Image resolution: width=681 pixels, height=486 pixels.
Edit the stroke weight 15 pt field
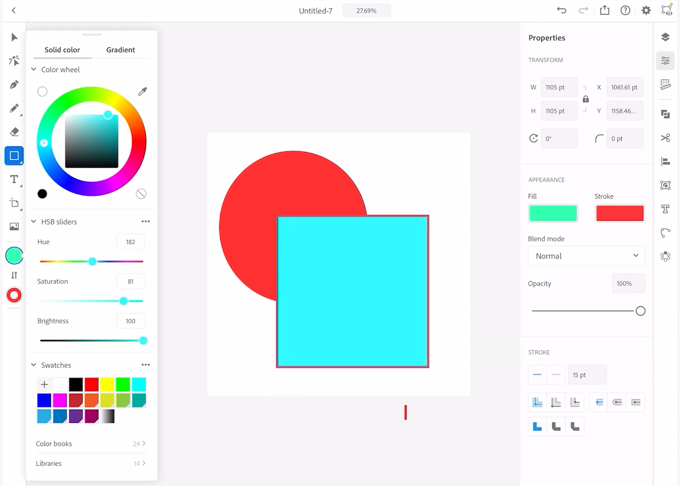587,374
